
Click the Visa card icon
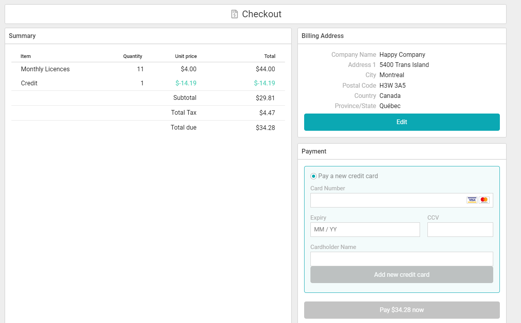coord(472,200)
